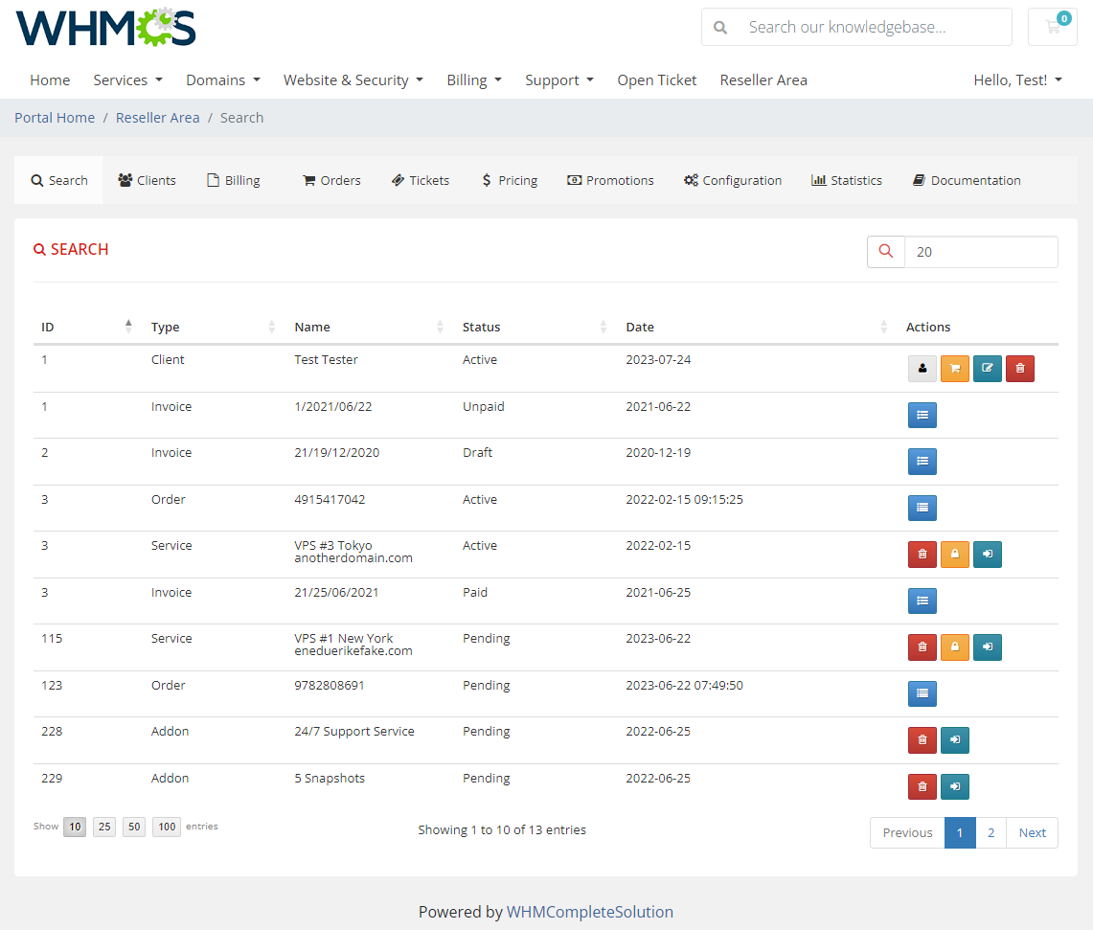Screen dimensions: 1093x930
Task: Open the client profile icon for Test Tester
Action: click(922, 368)
